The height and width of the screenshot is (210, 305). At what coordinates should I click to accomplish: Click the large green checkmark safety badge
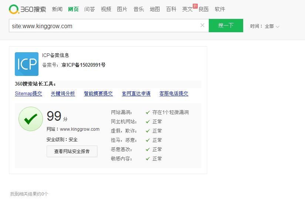31,119
